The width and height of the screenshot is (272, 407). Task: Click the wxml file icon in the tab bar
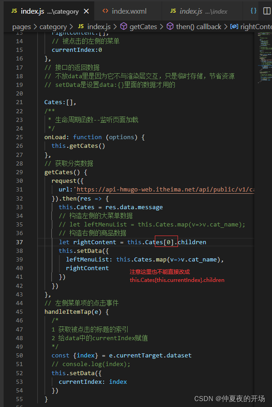point(105,11)
